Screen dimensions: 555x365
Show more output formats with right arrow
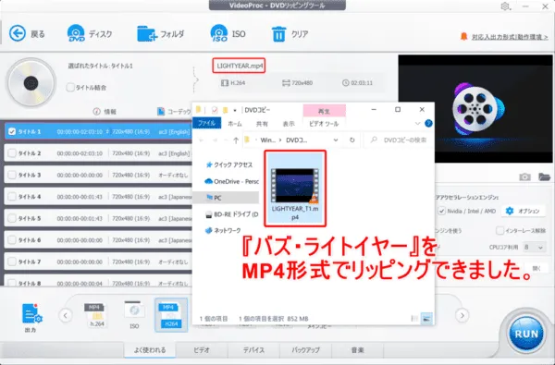pos(462,315)
